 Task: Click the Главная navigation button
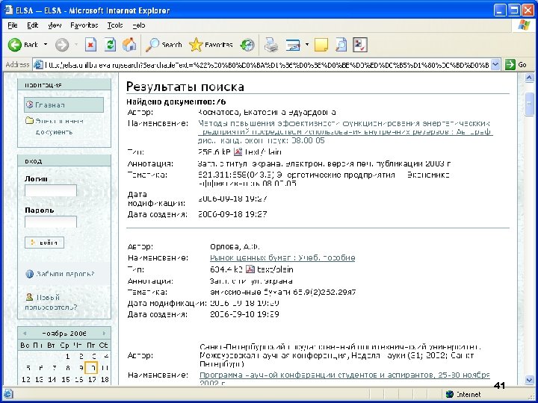(64, 105)
